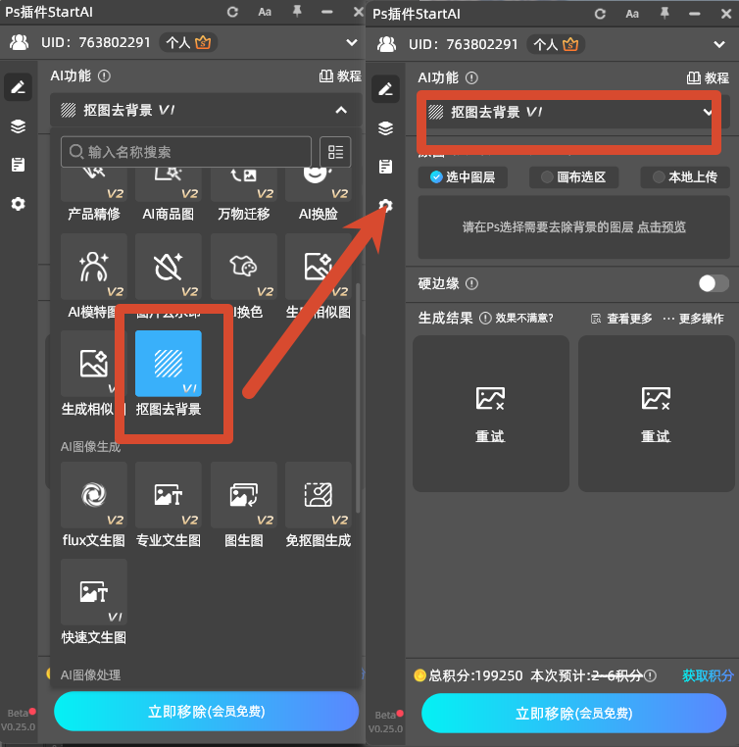Click user avatar icon in right panel

point(386,44)
